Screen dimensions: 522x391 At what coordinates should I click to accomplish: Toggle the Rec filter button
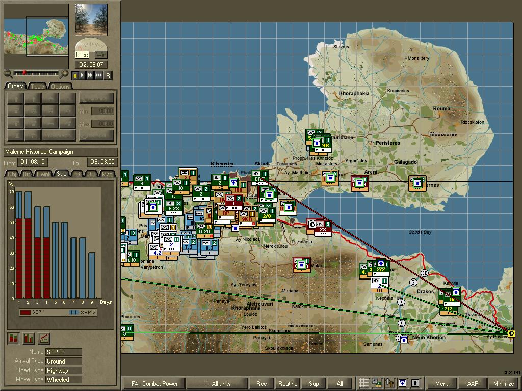click(x=262, y=384)
